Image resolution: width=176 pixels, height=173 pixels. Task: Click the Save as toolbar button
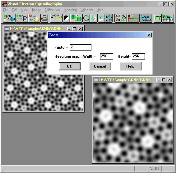(34, 18)
